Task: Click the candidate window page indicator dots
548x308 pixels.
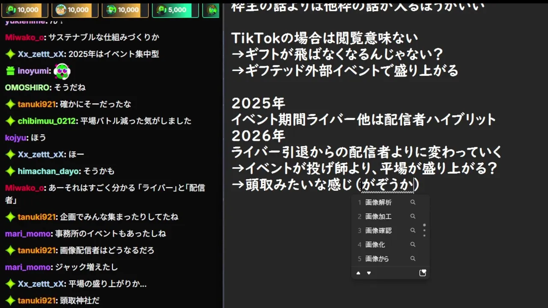Action: pos(424,230)
